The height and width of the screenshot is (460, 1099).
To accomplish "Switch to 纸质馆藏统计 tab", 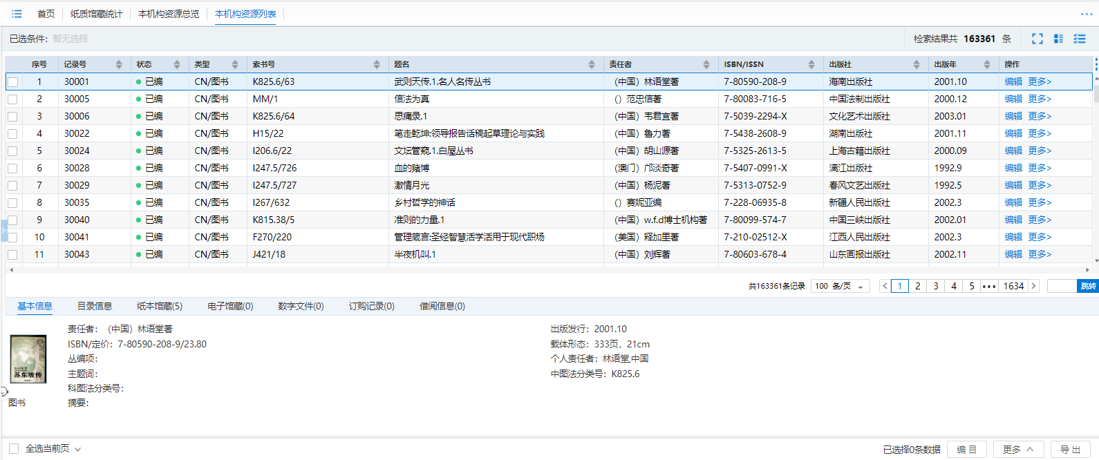I will coord(96,14).
